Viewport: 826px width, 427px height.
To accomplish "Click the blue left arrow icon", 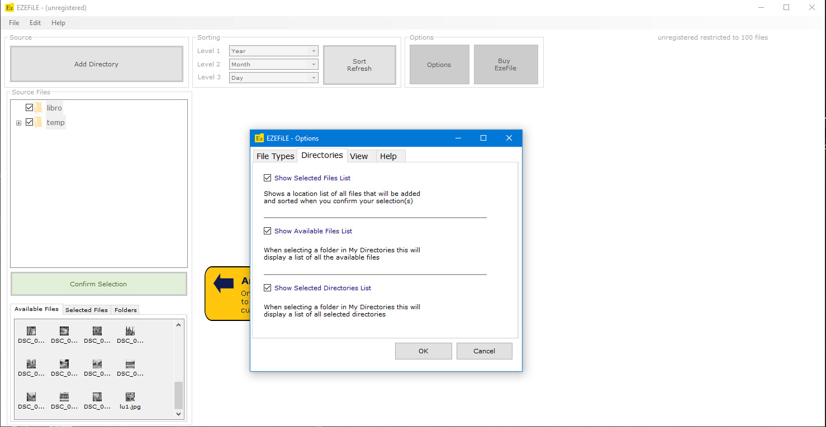I will tap(224, 284).
